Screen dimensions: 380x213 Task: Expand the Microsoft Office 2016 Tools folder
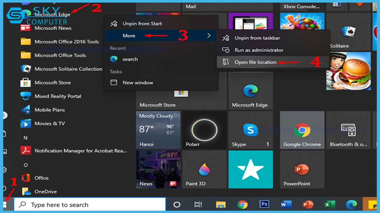click(59, 42)
